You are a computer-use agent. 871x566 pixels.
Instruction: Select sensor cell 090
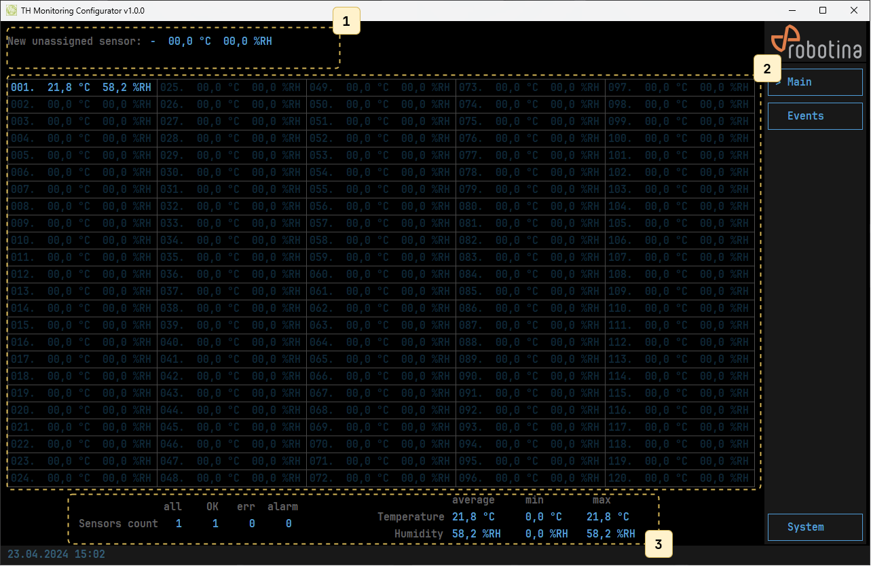(530, 376)
